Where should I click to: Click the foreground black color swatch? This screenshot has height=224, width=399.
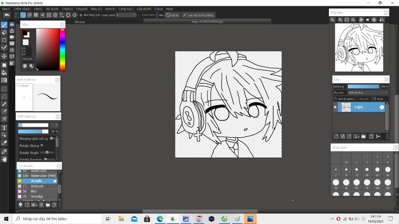pos(25,33)
